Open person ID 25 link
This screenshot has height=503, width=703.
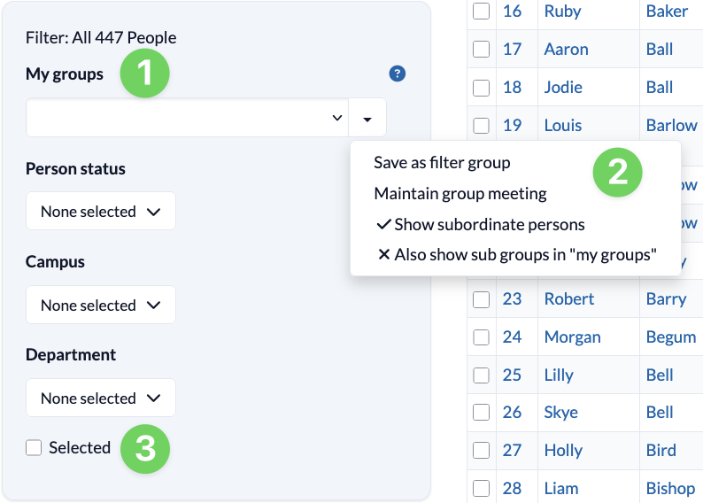[512, 375]
